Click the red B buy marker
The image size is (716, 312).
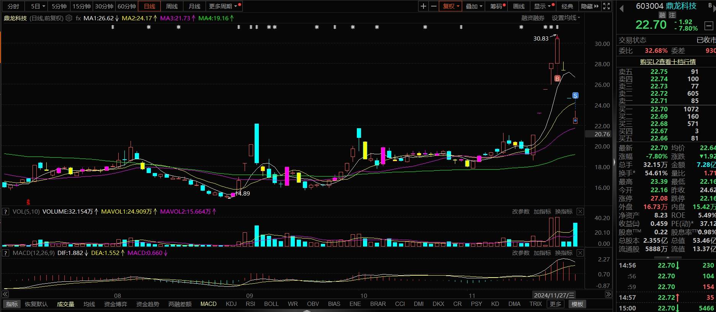[x=557, y=78]
